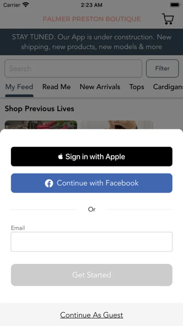Open the first previous live thumbnail

pos(41,125)
